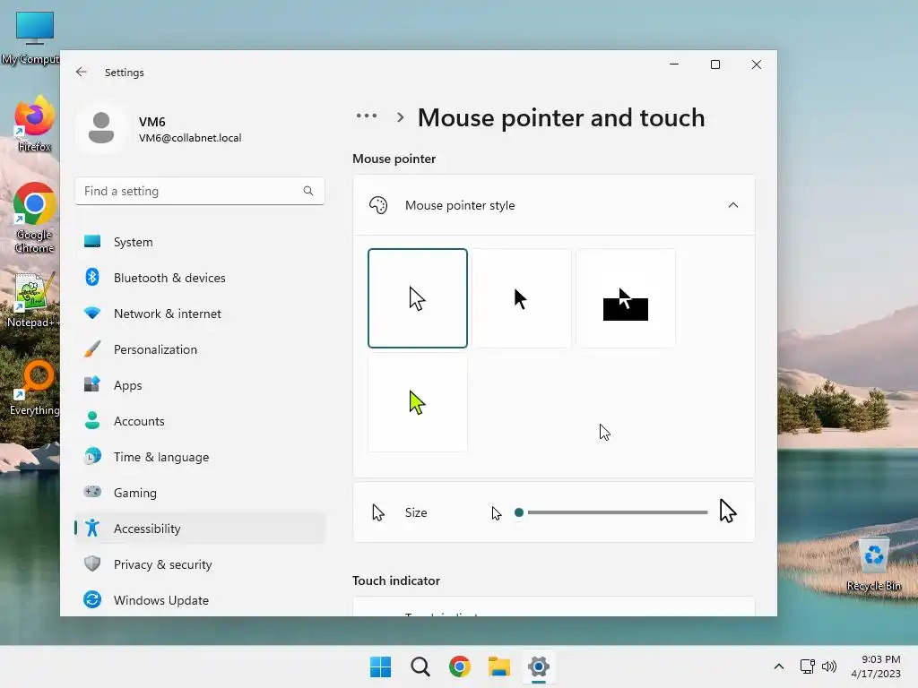Go back using the Settings back arrow

tap(82, 72)
